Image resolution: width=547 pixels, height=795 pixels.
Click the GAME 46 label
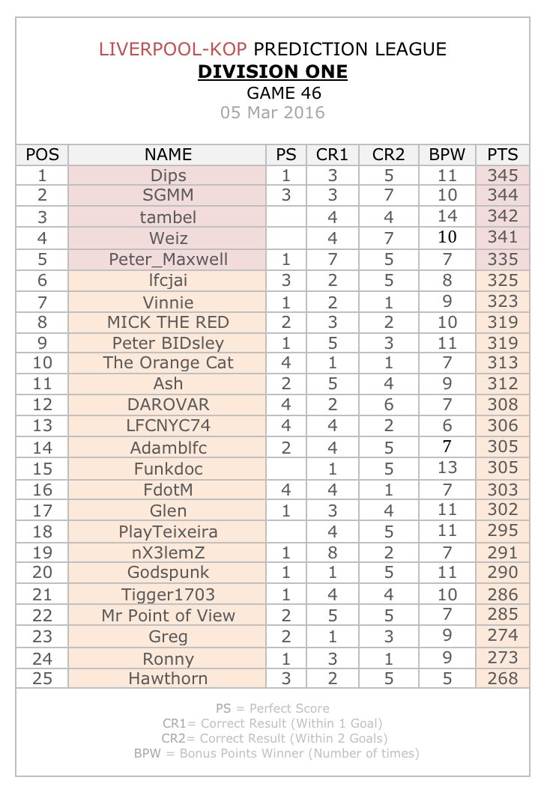pos(284,94)
